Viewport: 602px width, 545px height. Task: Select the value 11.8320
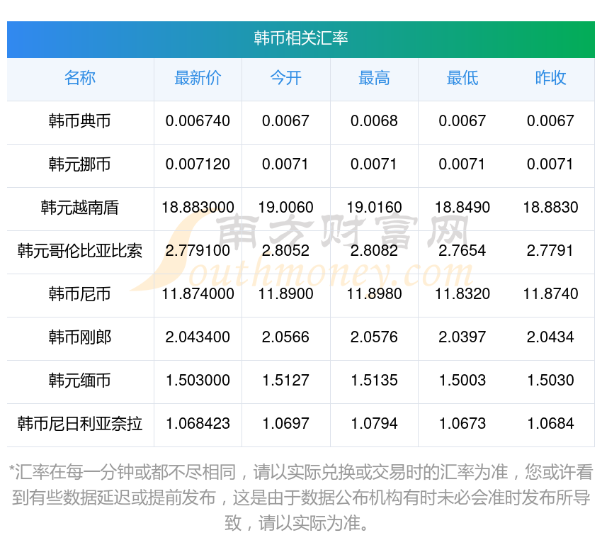tap(462, 294)
